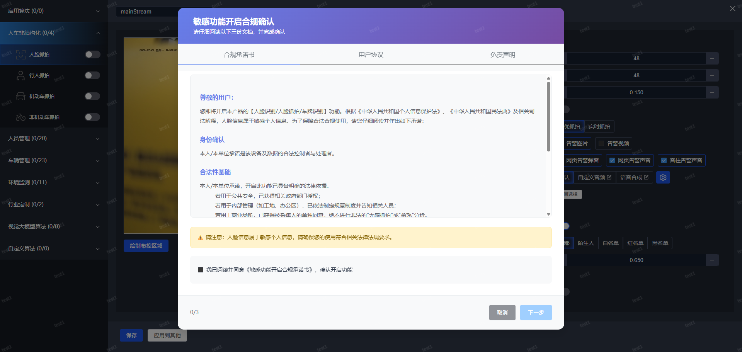Toggle the 行人抓拍 switch
742x352 pixels.
(x=92, y=75)
